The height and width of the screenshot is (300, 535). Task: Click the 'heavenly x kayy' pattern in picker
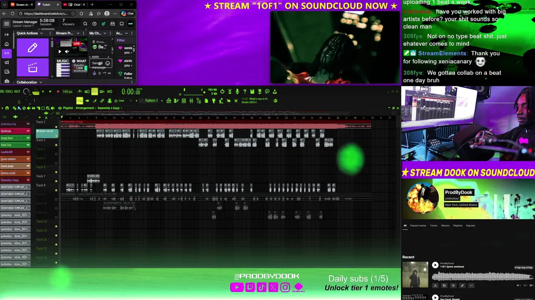coord(15,180)
